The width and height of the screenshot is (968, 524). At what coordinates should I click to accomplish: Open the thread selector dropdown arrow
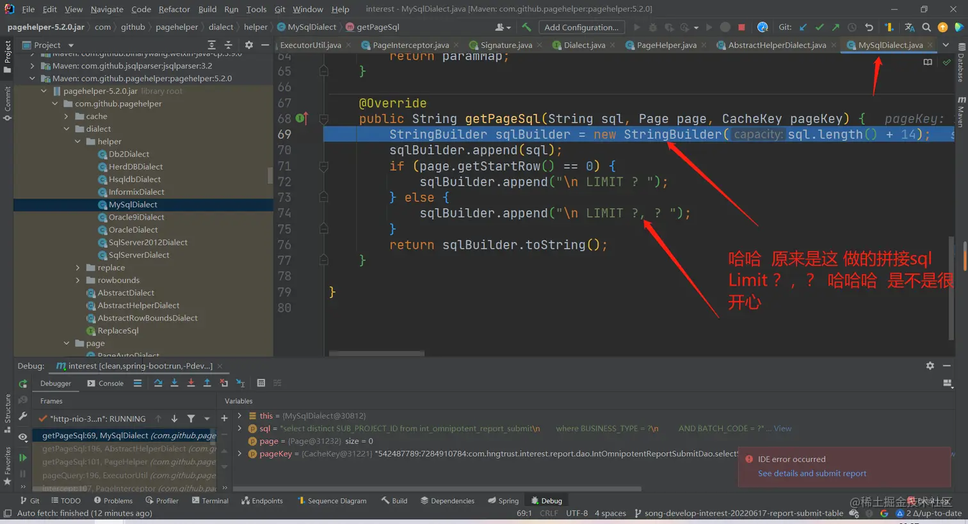207,418
